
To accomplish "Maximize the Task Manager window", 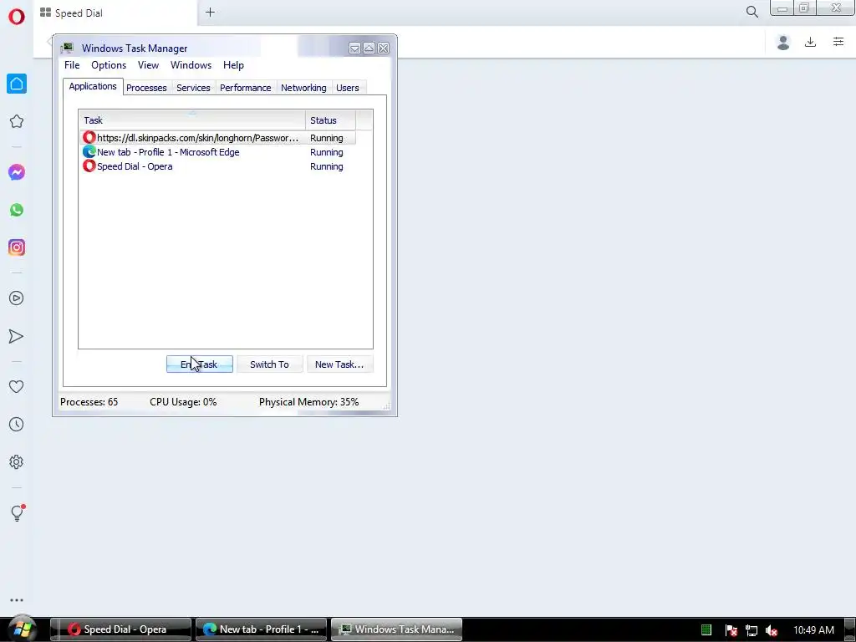I will (x=369, y=48).
